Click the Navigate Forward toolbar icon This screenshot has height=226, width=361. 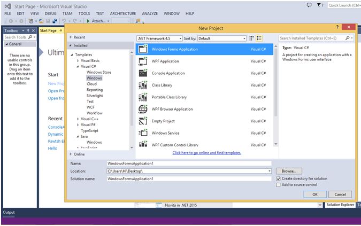pos(21,21)
